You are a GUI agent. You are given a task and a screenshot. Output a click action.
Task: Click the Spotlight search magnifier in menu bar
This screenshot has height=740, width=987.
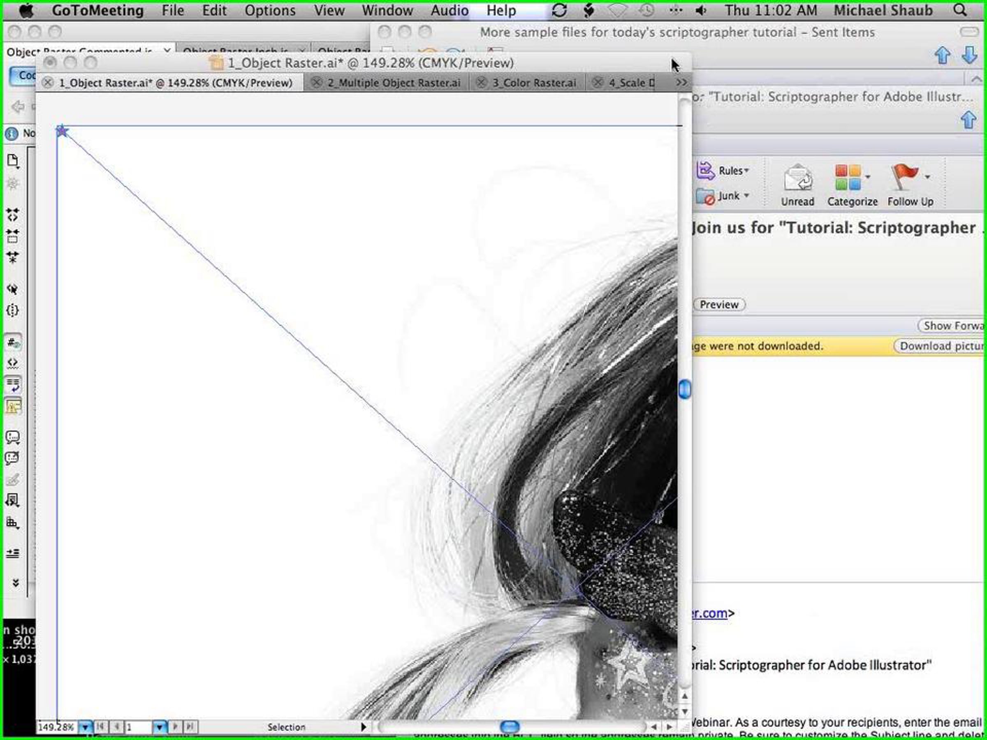(959, 10)
